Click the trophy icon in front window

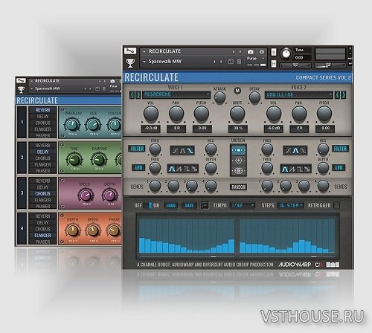tap(130, 63)
